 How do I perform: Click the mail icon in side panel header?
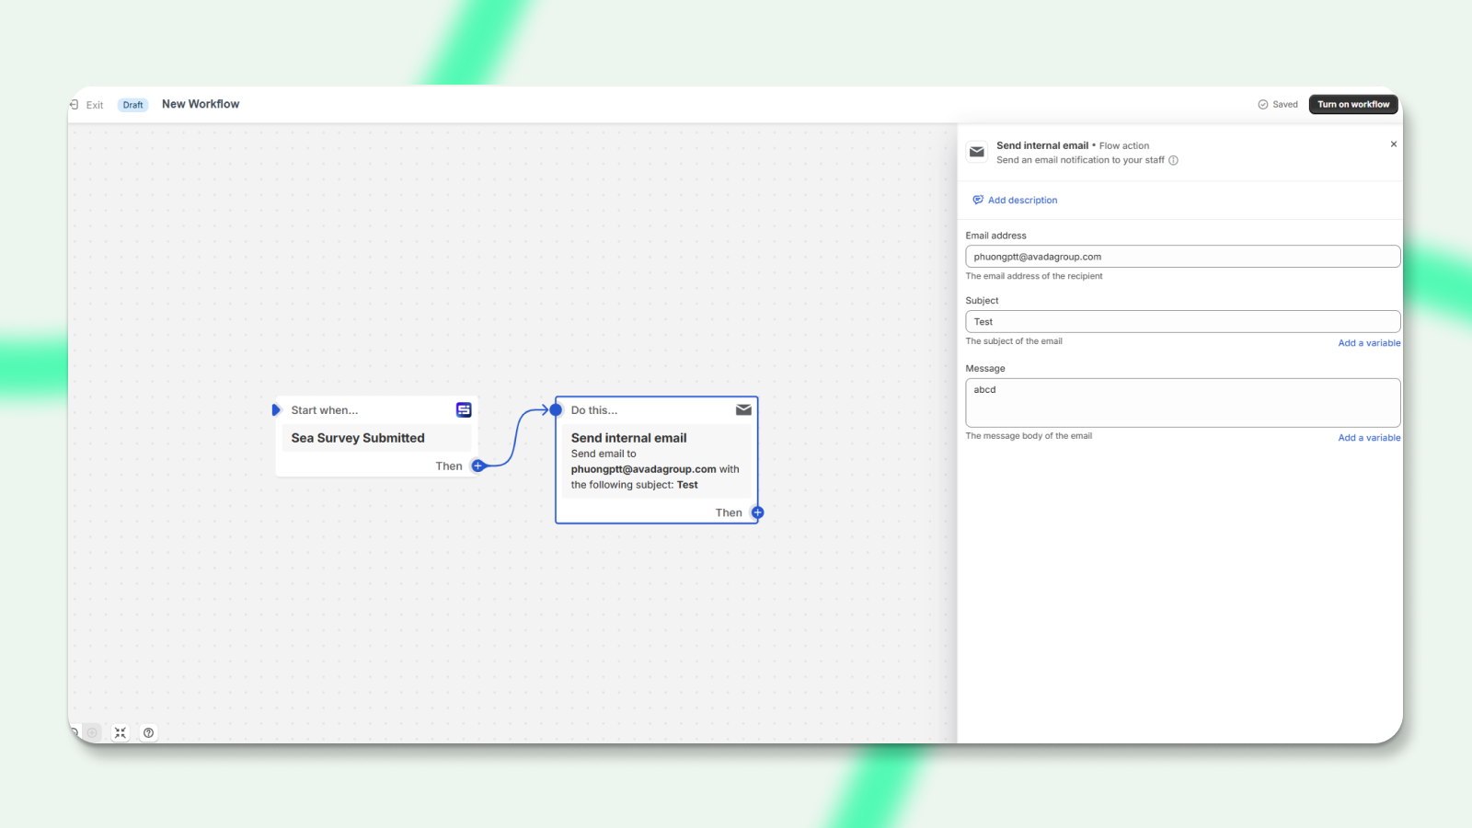[977, 152]
